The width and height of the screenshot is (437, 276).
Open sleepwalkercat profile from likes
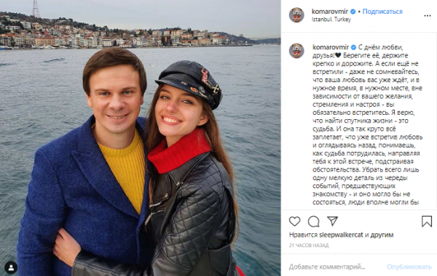click(341, 235)
